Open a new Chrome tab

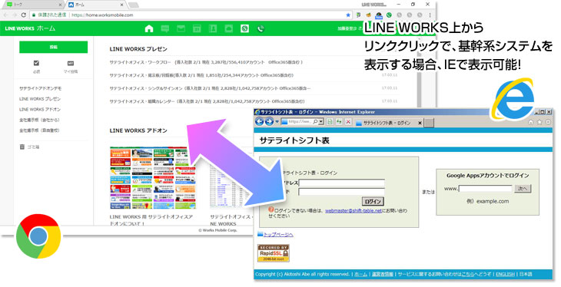click(x=134, y=5)
